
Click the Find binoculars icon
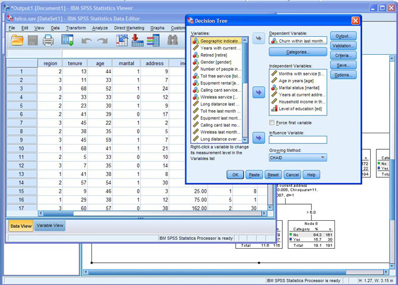173,40
